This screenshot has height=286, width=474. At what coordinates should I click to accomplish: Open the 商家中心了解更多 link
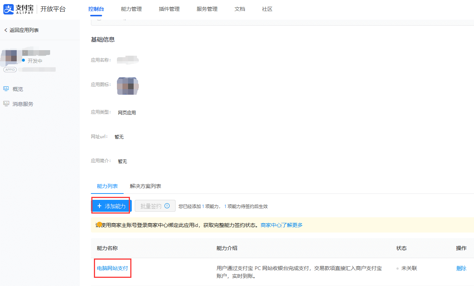(x=282, y=225)
